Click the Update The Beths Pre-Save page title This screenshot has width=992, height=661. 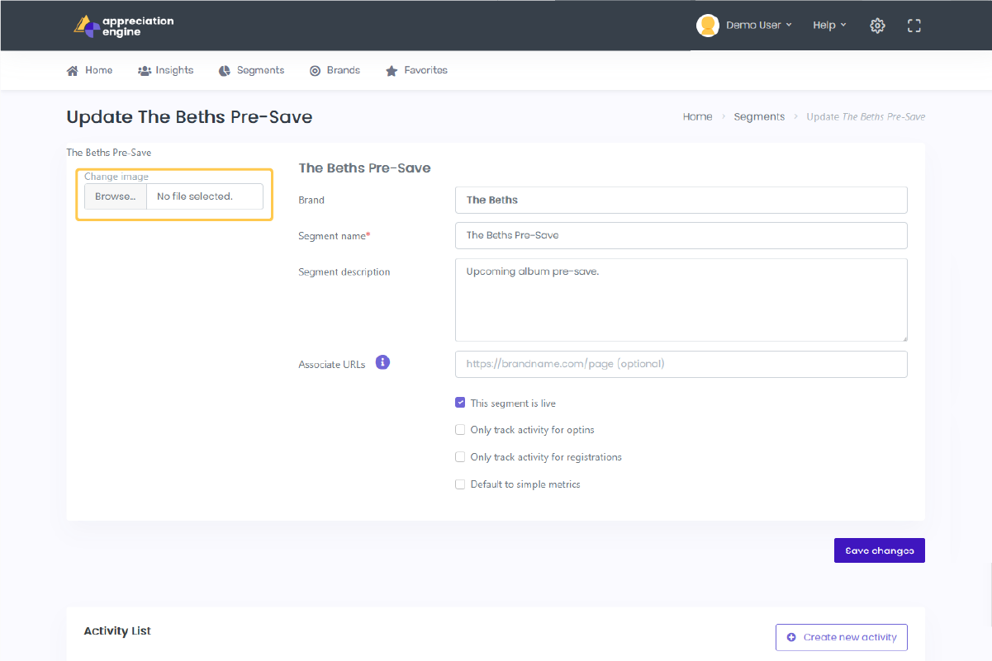click(x=189, y=117)
